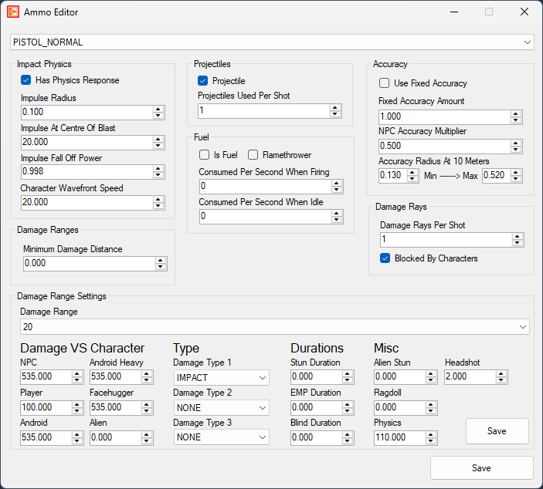Open Damage Type 1 dropdown set to IMPACT
The height and width of the screenshot is (489, 543).
[x=262, y=378]
